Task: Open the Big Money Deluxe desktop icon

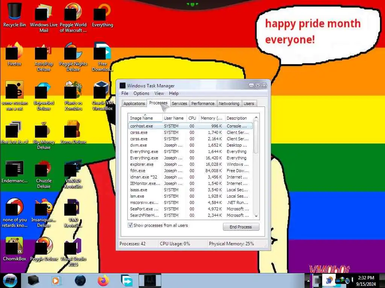Action: coord(44,135)
